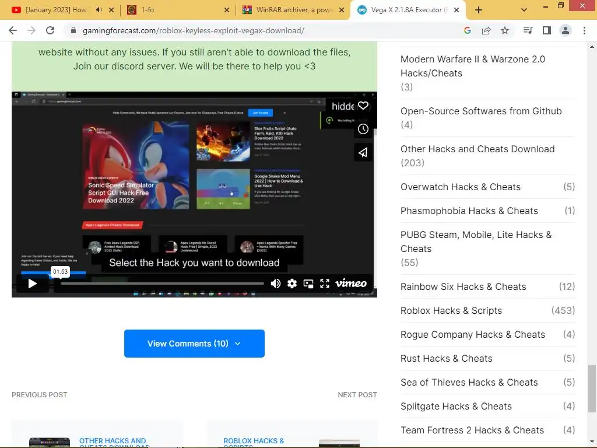Open Roblox Hacks & Scripts category
Viewport: 597px width, 448px height.
[x=451, y=310]
